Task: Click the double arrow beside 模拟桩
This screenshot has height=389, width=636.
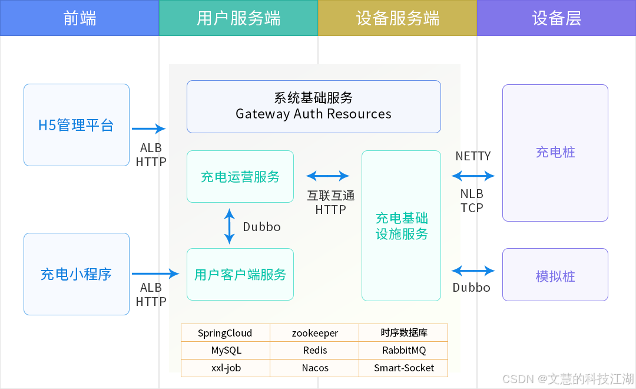Action: 473,271
